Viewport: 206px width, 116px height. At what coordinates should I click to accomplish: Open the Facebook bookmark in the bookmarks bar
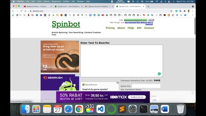(98, 15)
